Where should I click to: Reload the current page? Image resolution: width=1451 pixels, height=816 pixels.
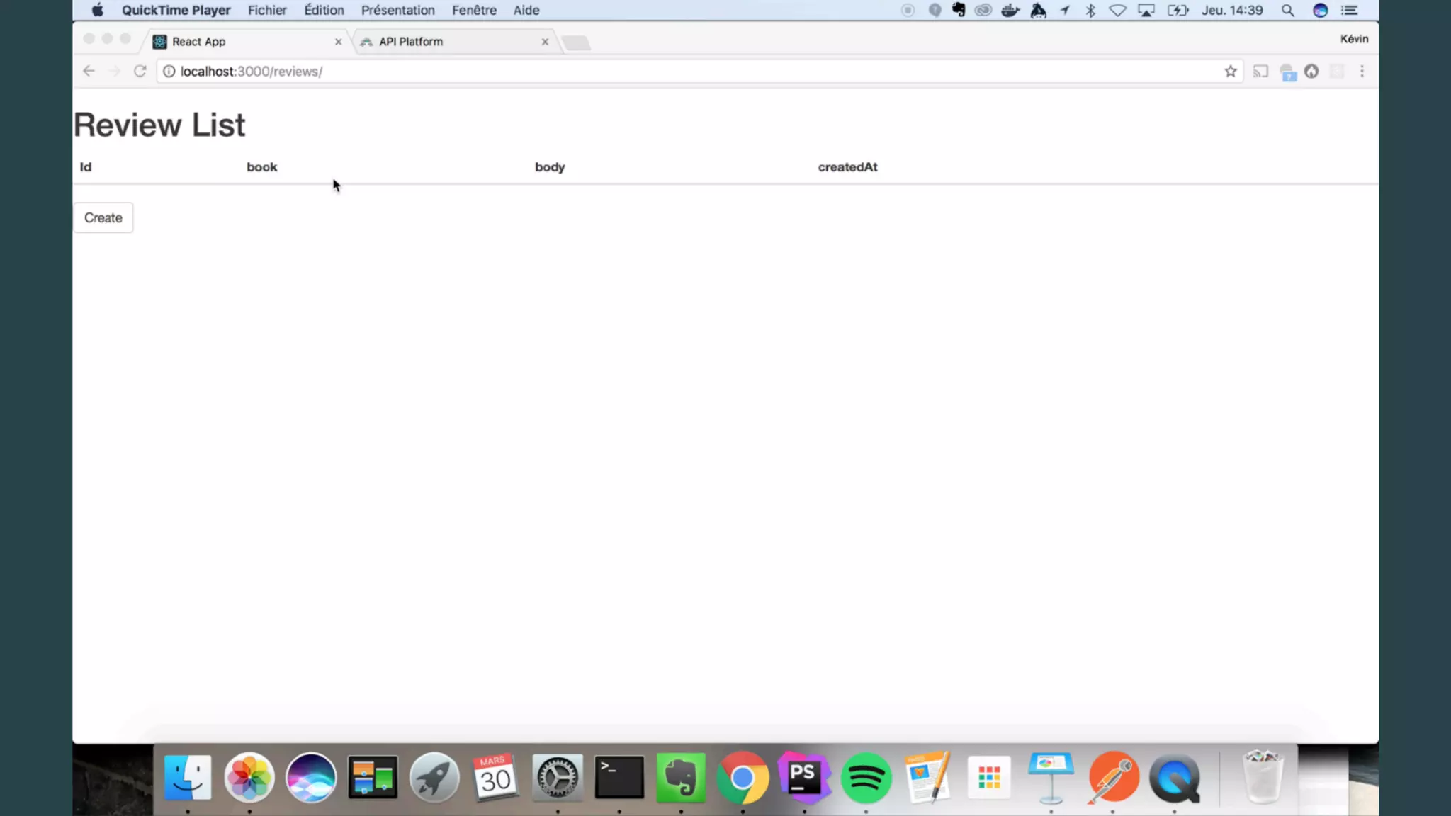pos(140,71)
